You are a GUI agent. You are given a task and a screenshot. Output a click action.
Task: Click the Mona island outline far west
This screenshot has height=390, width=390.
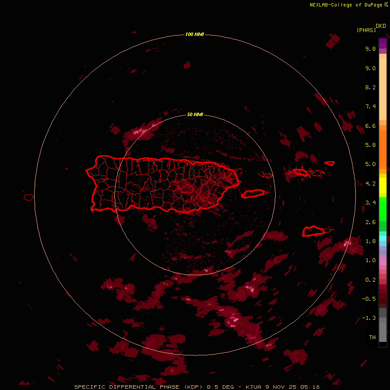[29, 197]
